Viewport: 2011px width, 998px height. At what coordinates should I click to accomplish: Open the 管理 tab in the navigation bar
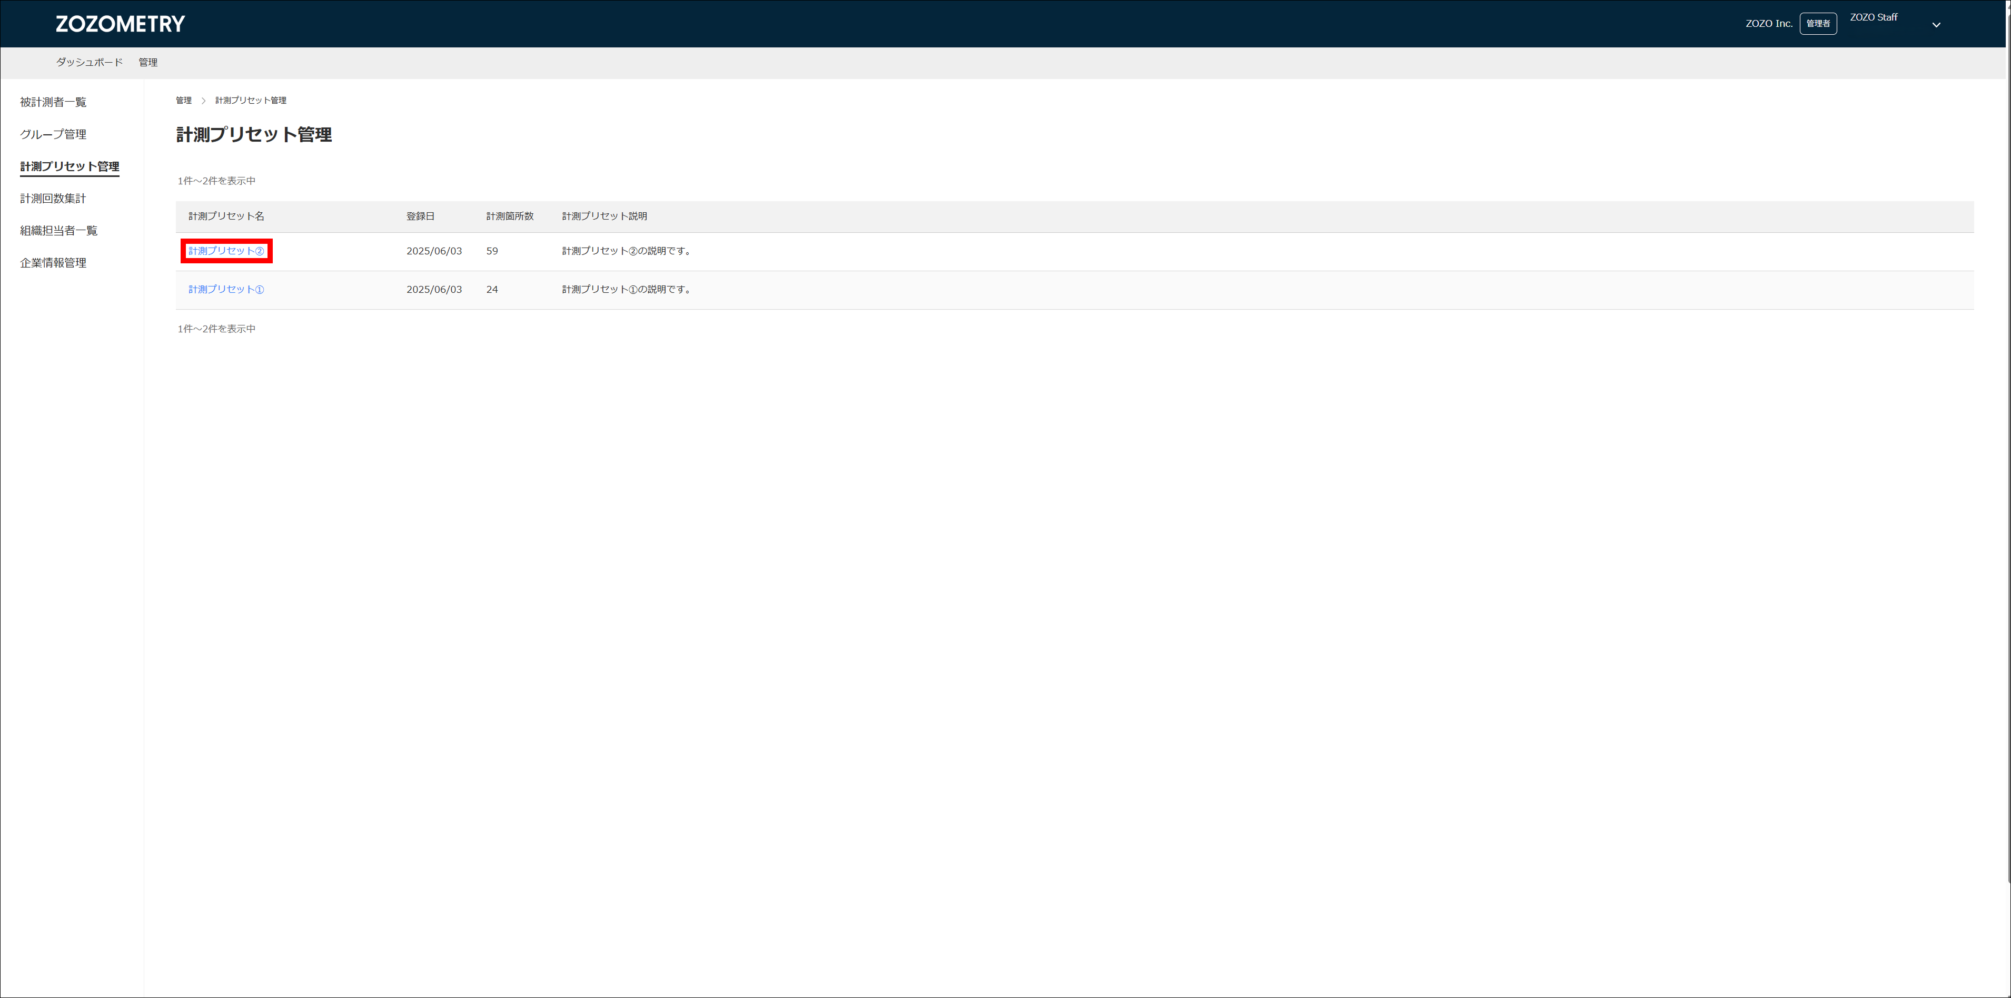click(147, 63)
